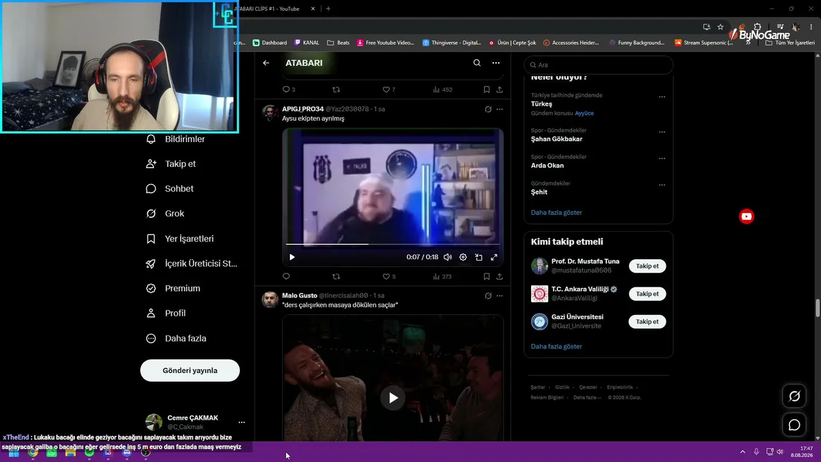Open account menu dots beside Cemre ÇAKMAK

242,422
